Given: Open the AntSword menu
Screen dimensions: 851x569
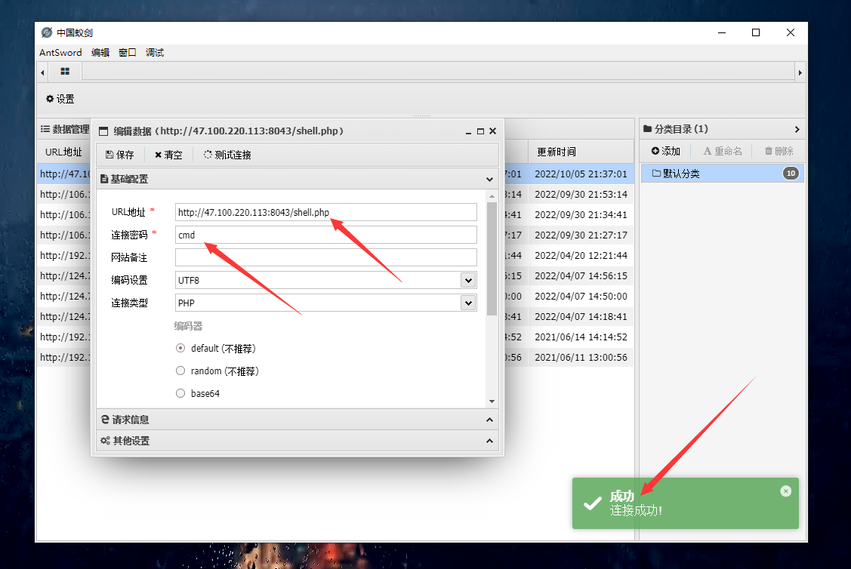Looking at the screenshot, I should tap(60, 53).
